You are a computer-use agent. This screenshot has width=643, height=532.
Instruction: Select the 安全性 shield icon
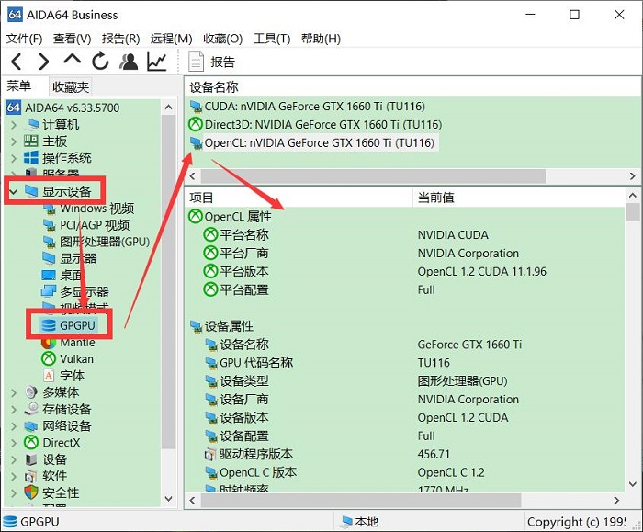pyautogui.click(x=31, y=492)
